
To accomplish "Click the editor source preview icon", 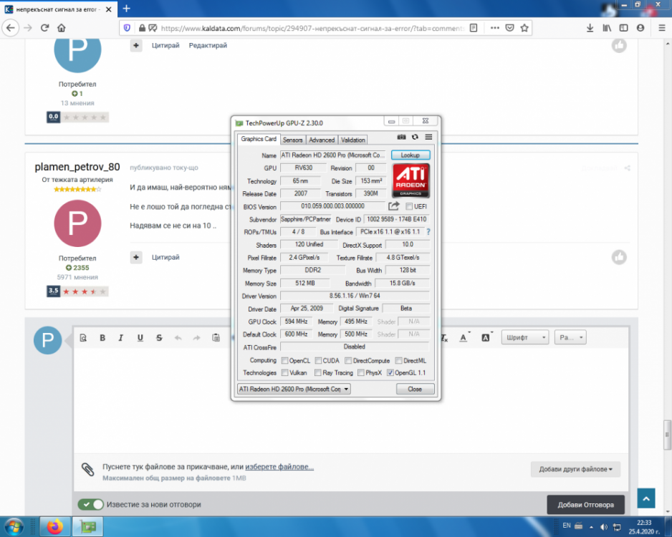I will tap(83, 338).
